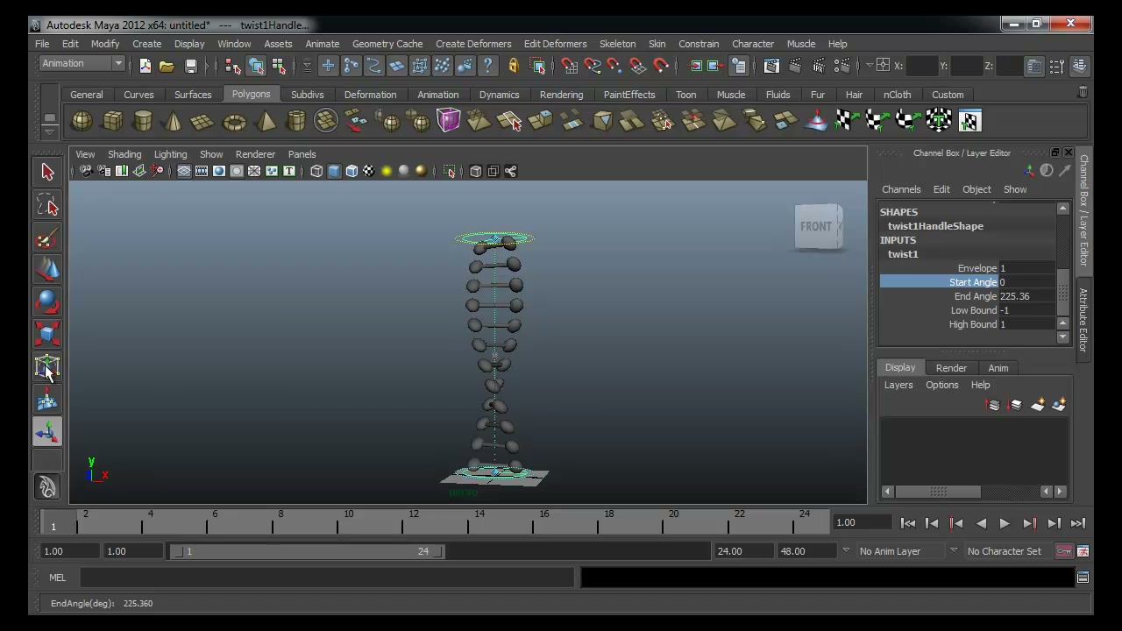This screenshot has height=631, width=1122.
Task: Open the viewport Shading menu
Action: pyautogui.click(x=124, y=154)
